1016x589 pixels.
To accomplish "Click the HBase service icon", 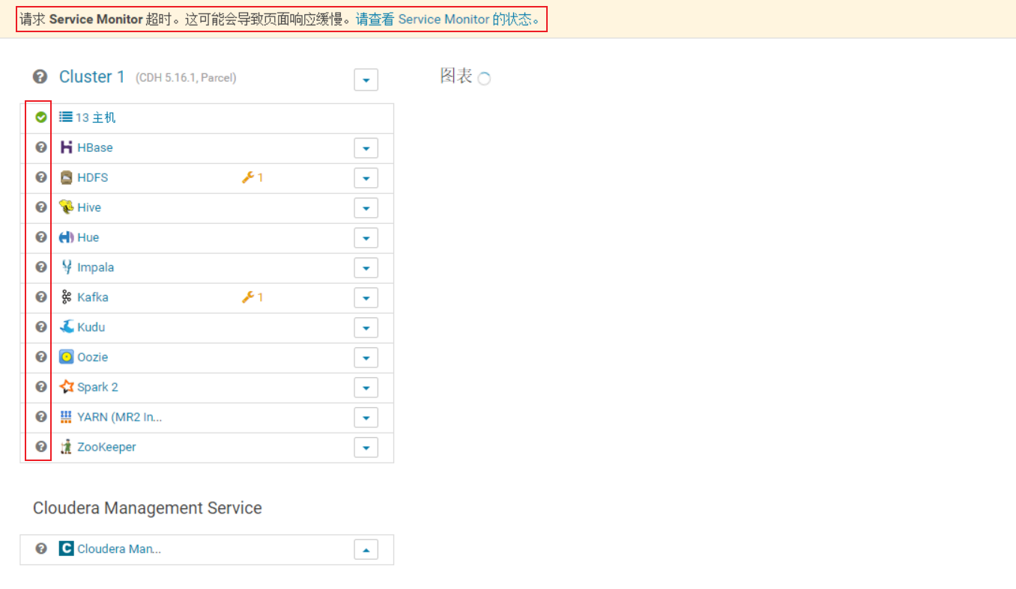I will [x=66, y=147].
